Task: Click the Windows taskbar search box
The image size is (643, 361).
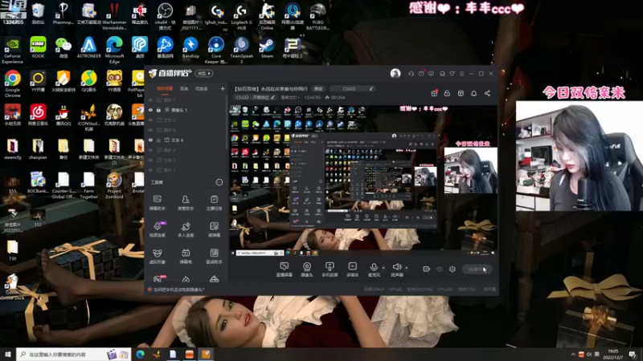Action: pos(73,354)
